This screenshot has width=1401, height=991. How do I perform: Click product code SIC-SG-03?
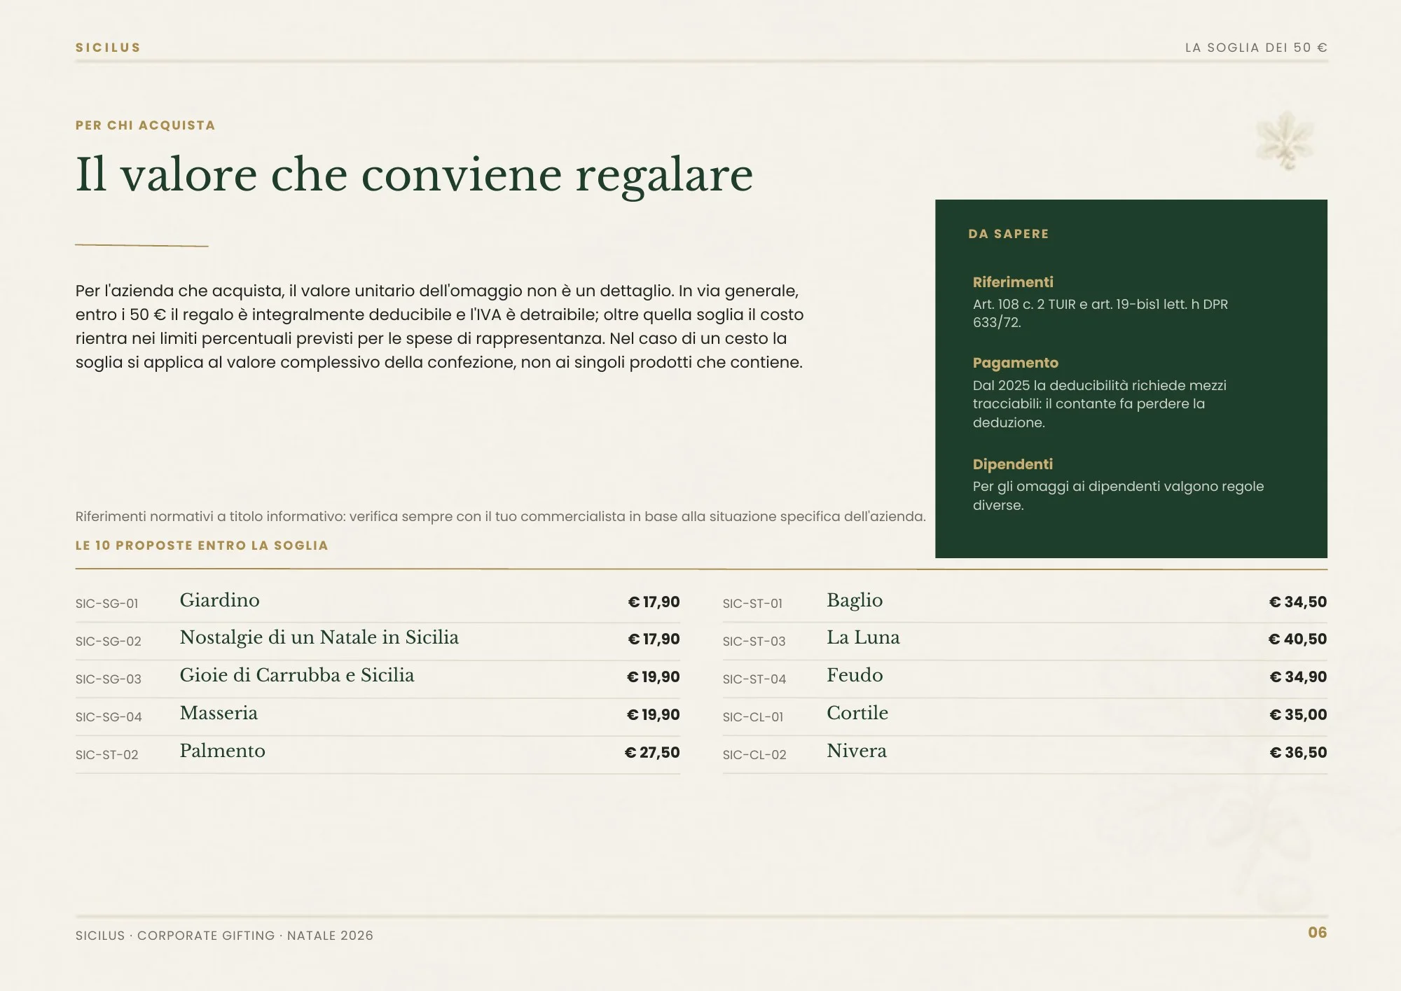click(109, 679)
